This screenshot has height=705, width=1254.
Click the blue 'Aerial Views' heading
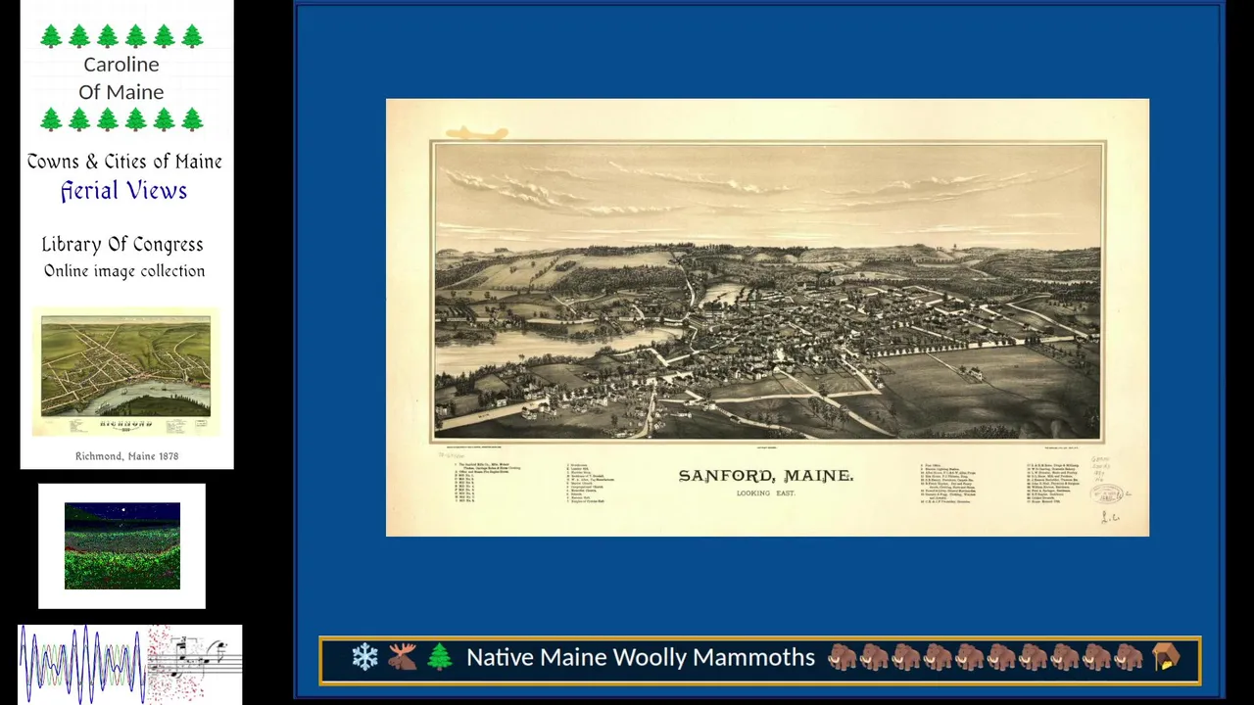[x=123, y=191]
